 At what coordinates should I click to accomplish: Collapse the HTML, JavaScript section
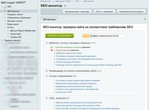tap(47, 98)
